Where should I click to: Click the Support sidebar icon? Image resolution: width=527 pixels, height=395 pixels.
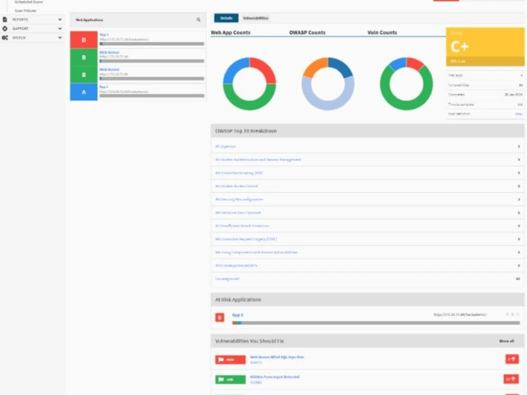5,28
